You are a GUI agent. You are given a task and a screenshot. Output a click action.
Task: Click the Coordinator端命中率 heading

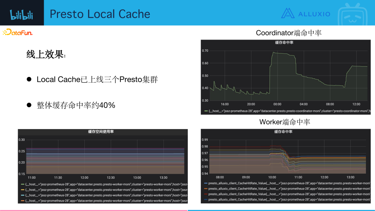click(289, 33)
